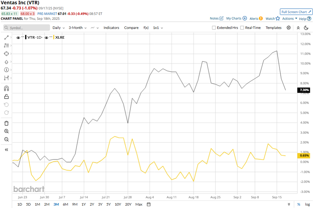
Task: Select the 20Y time range
Action: pyautogui.click(x=128, y=204)
